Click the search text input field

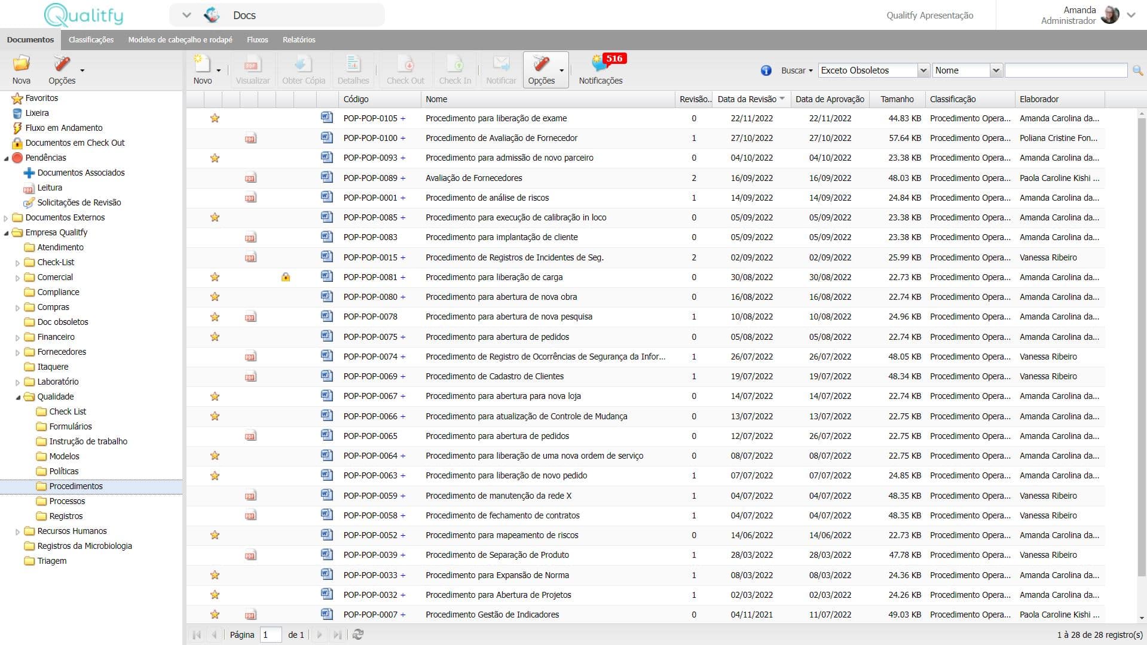click(1066, 70)
